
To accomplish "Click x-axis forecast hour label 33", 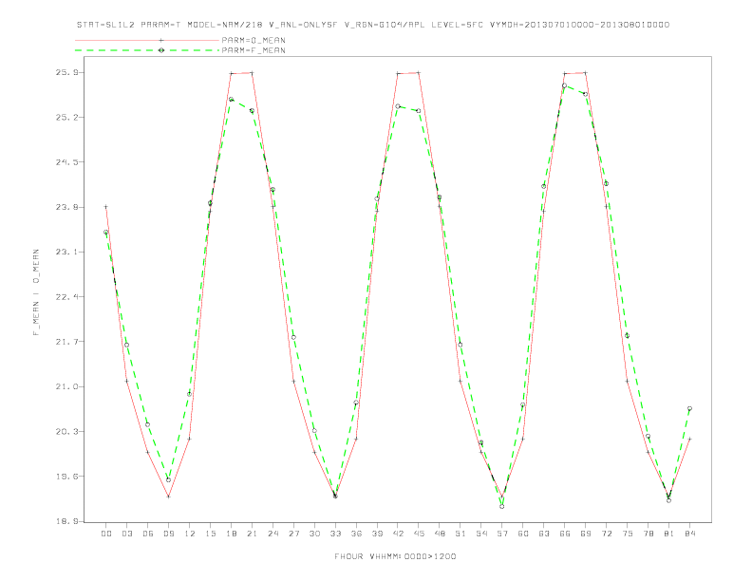I will click(x=335, y=534).
